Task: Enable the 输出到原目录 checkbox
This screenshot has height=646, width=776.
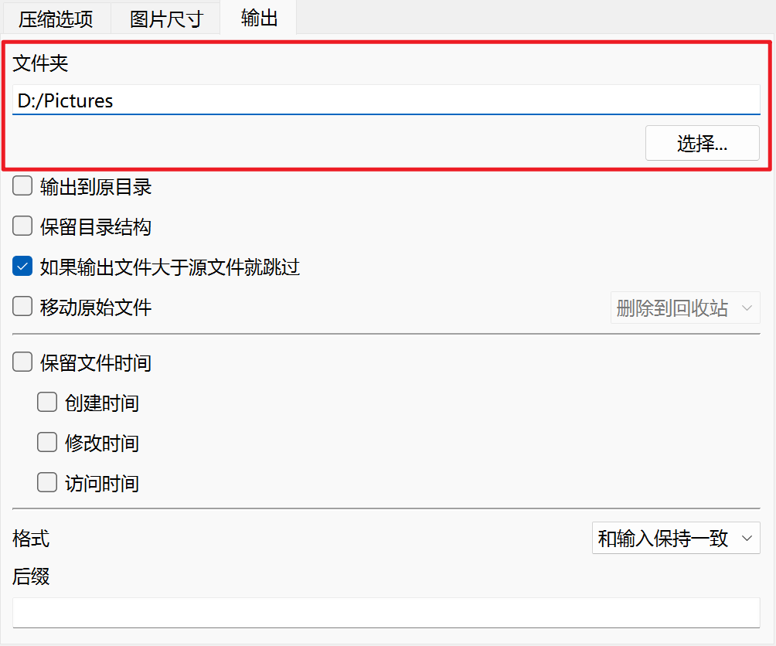Action: 23,186
